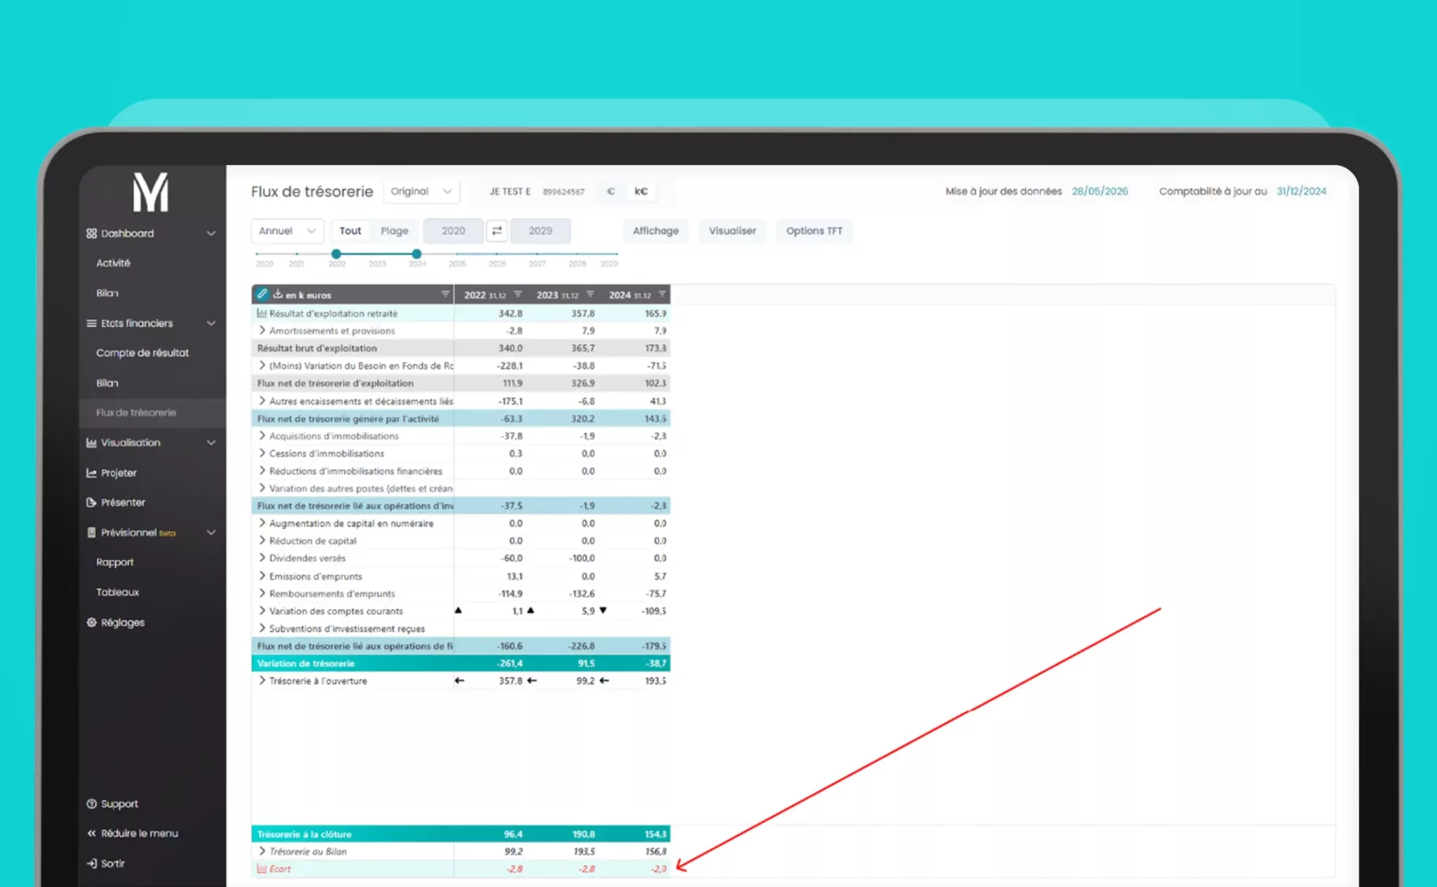Collapse the Dashboard section chevron

(x=211, y=233)
